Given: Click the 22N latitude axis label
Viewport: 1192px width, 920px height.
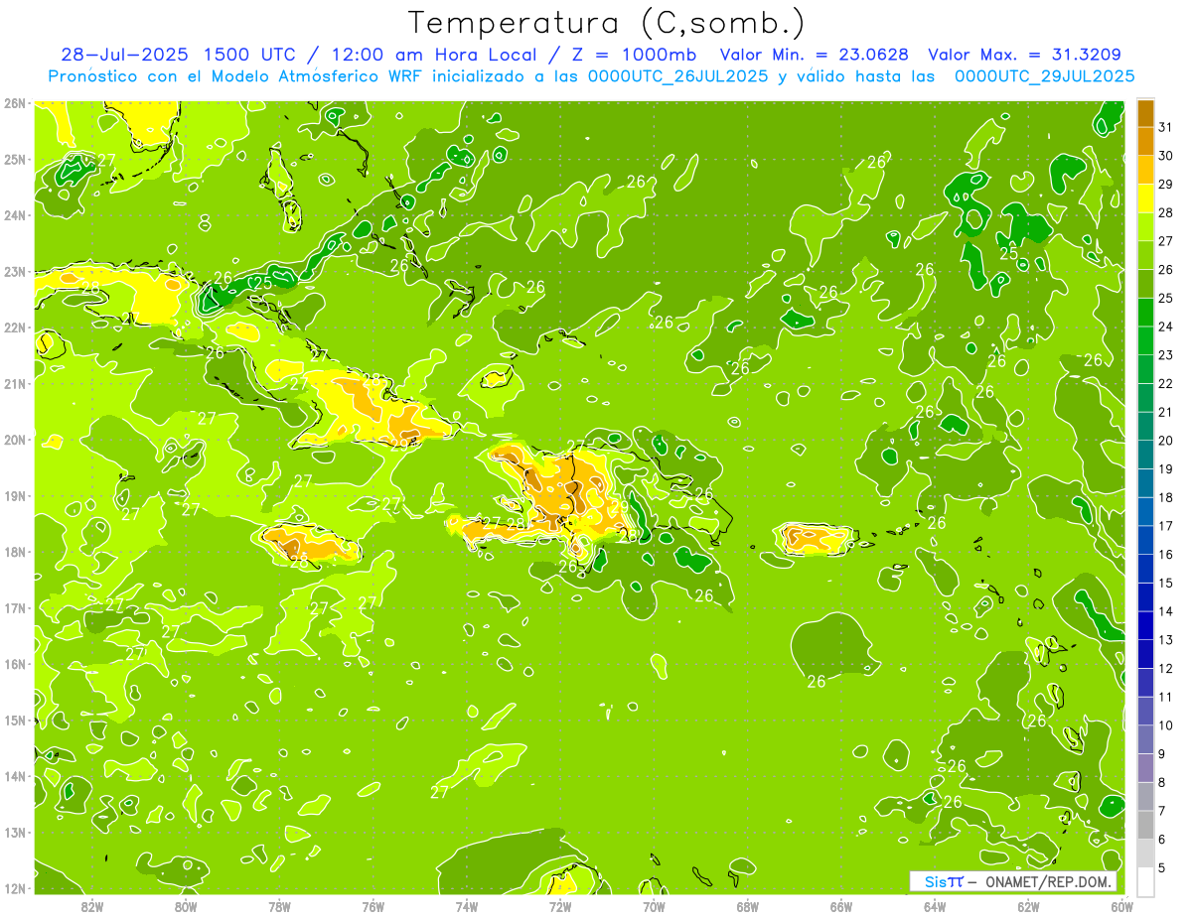Looking at the screenshot, I should click(x=14, y=328).
